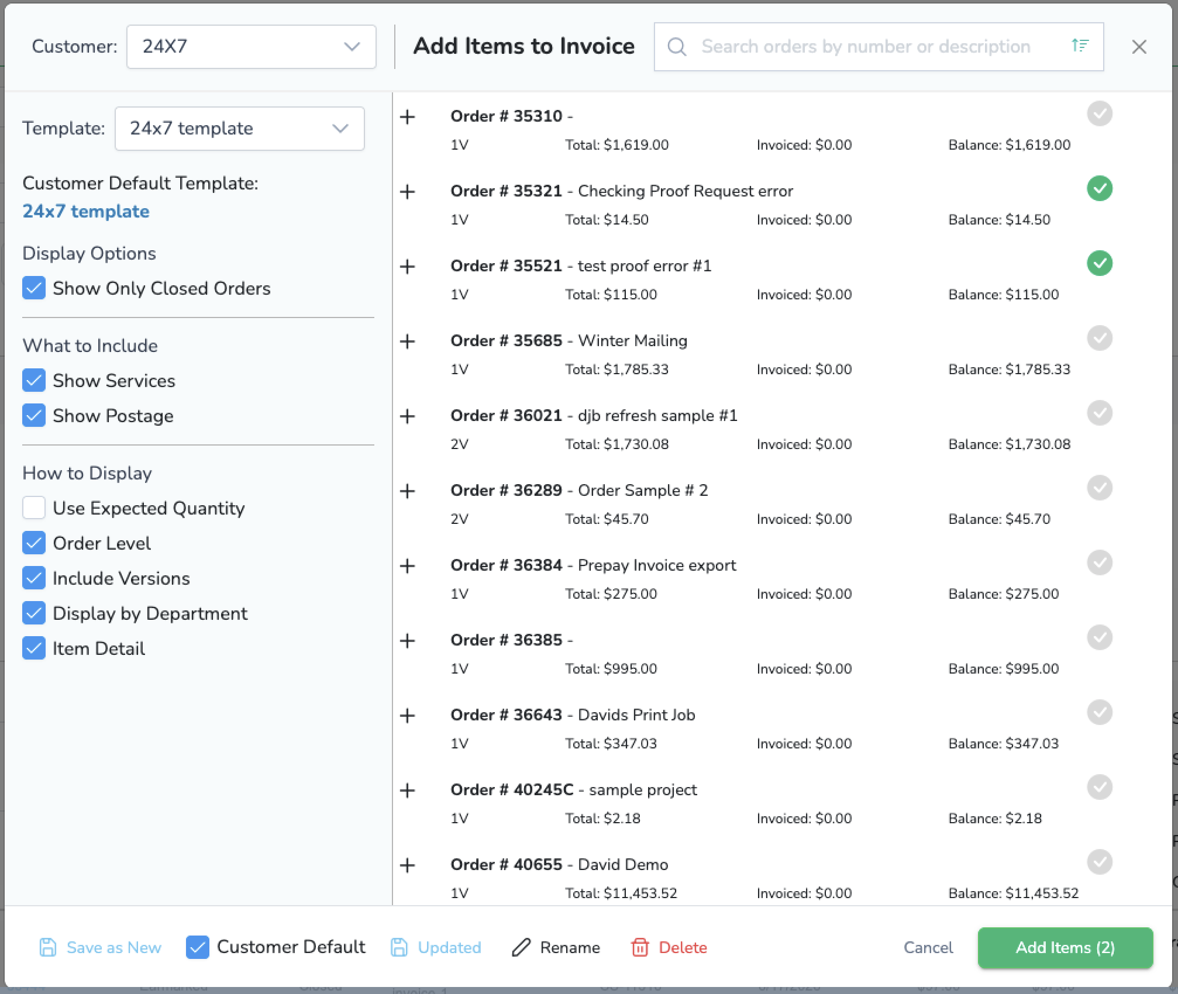Click Balance: $347.03 value
Viewport: 1178px width, 994px height.
1003,744
